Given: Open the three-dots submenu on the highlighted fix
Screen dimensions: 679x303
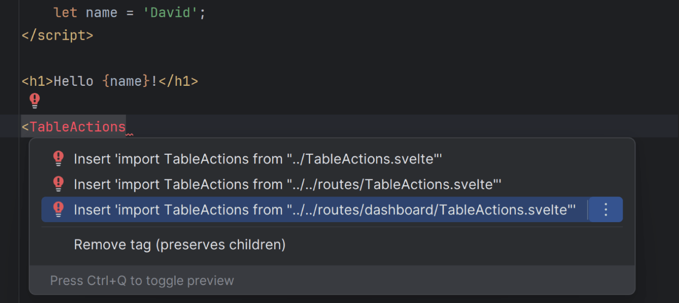Looking at the screenshot, I should pos(606,210).
